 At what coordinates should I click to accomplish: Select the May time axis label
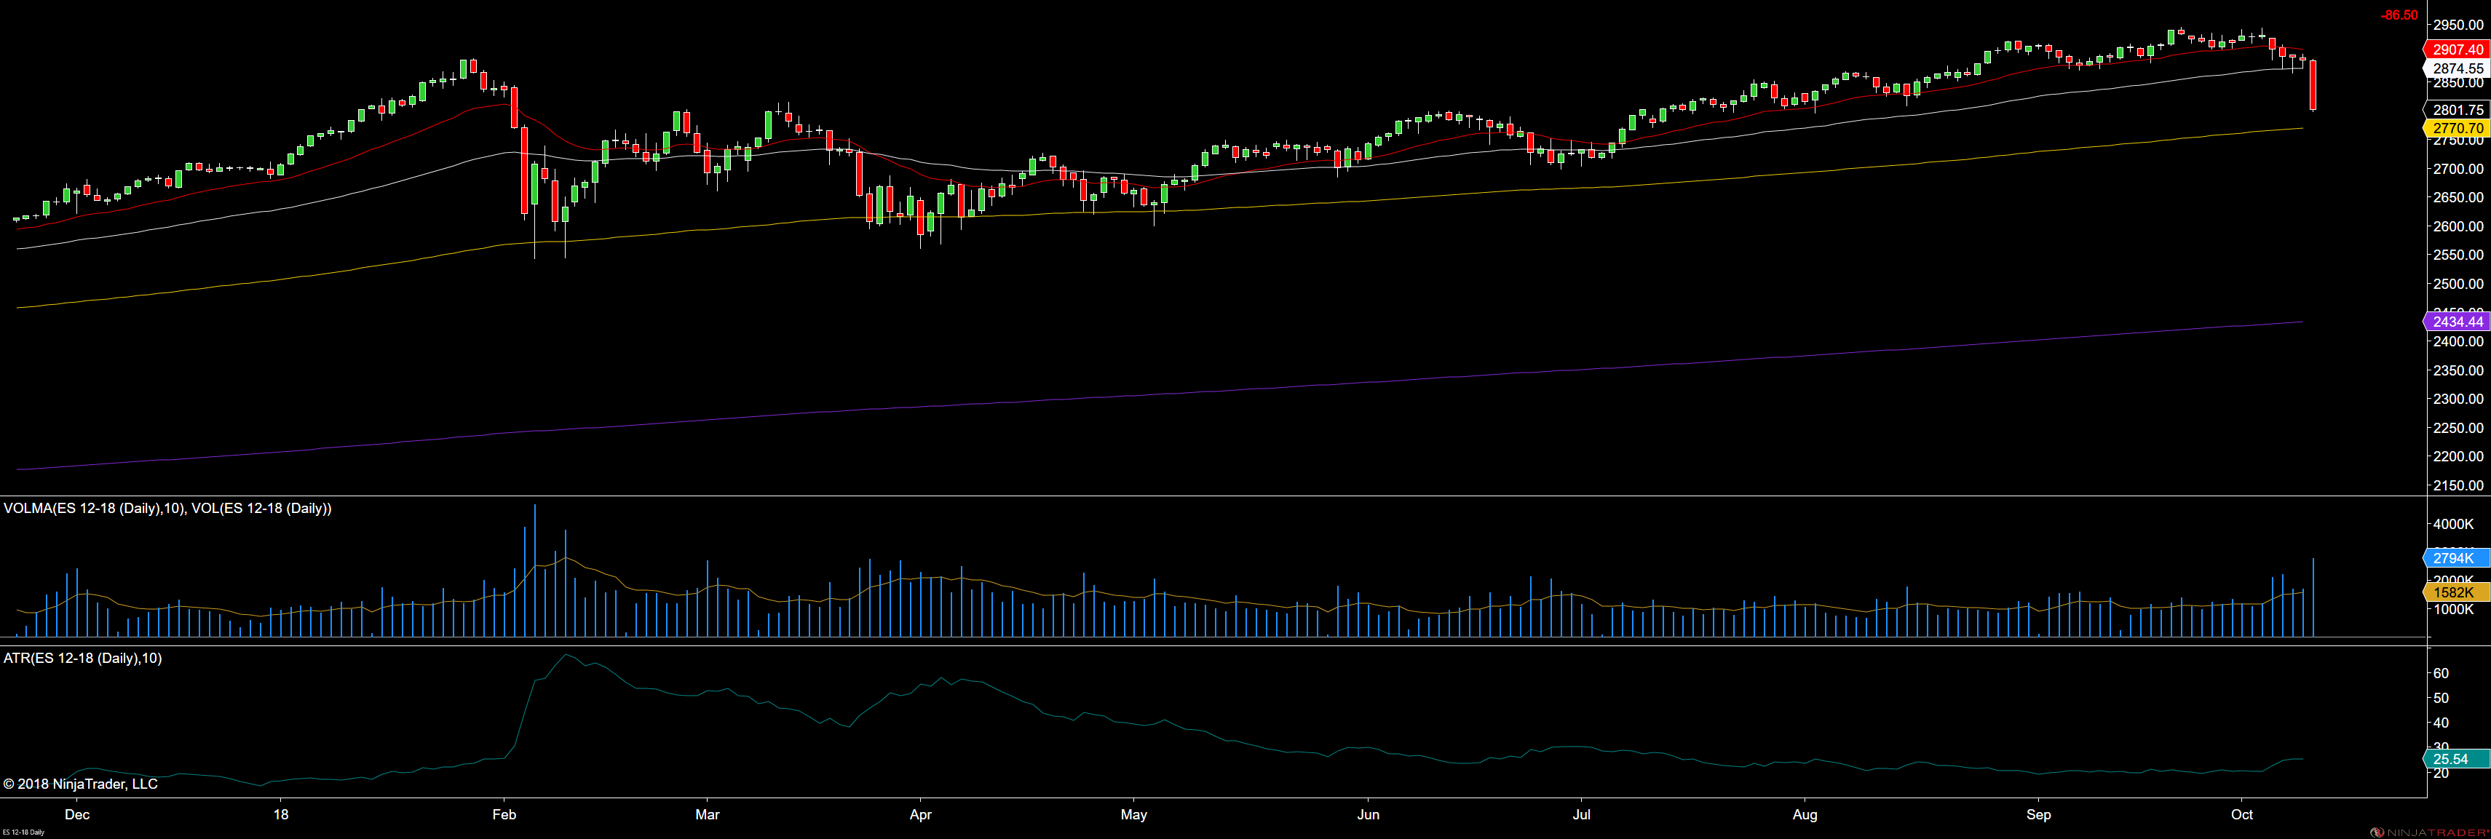coord(1134,815)
